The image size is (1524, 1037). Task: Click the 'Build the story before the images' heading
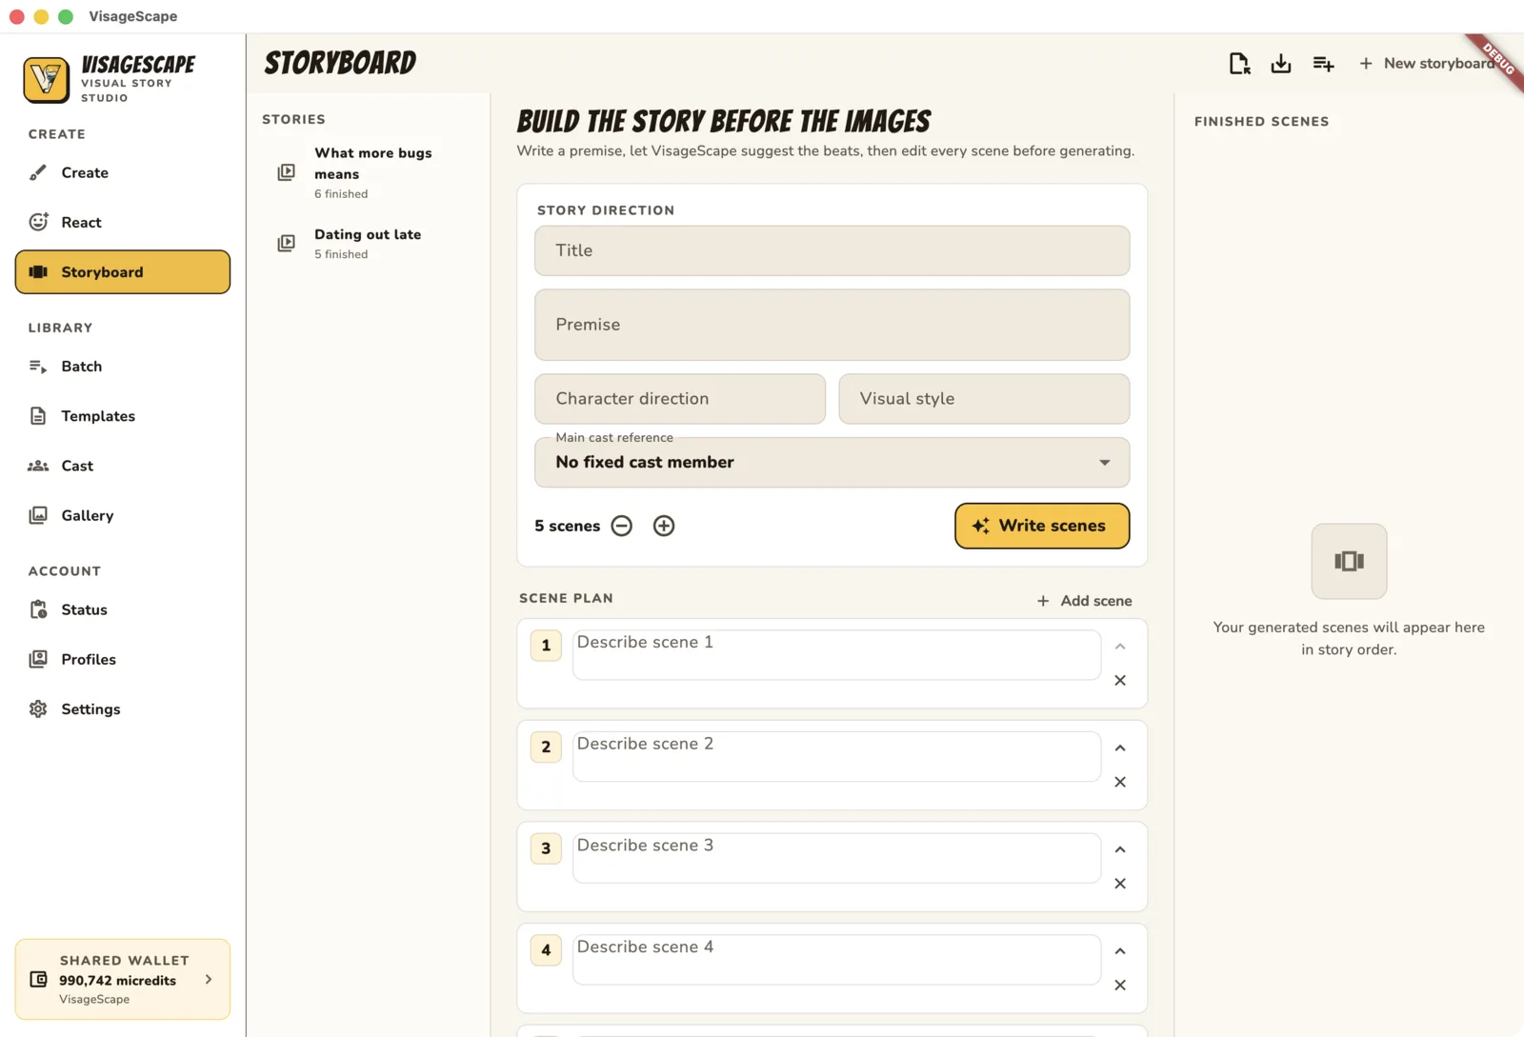[724, 122]
